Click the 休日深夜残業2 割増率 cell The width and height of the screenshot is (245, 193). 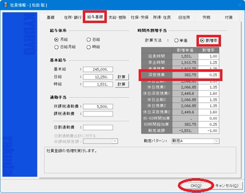pyautogui.click(x=209, y=112)
